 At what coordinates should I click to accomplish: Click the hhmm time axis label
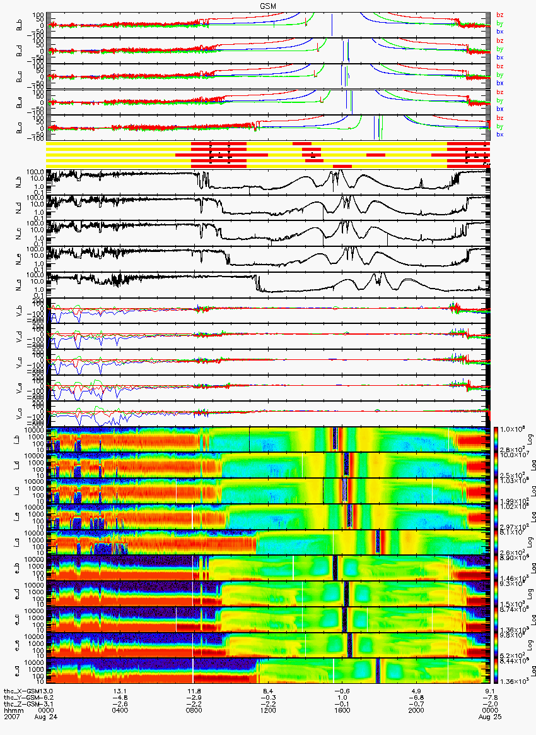[x=14, y=710]
